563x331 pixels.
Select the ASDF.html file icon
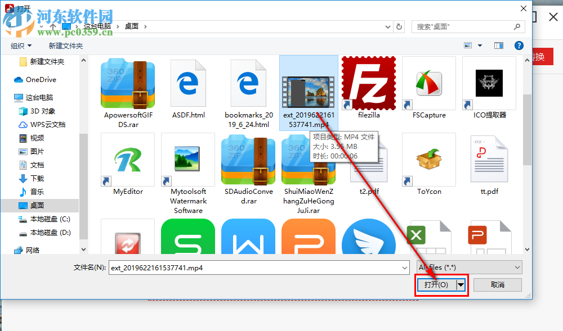point(188,83)
